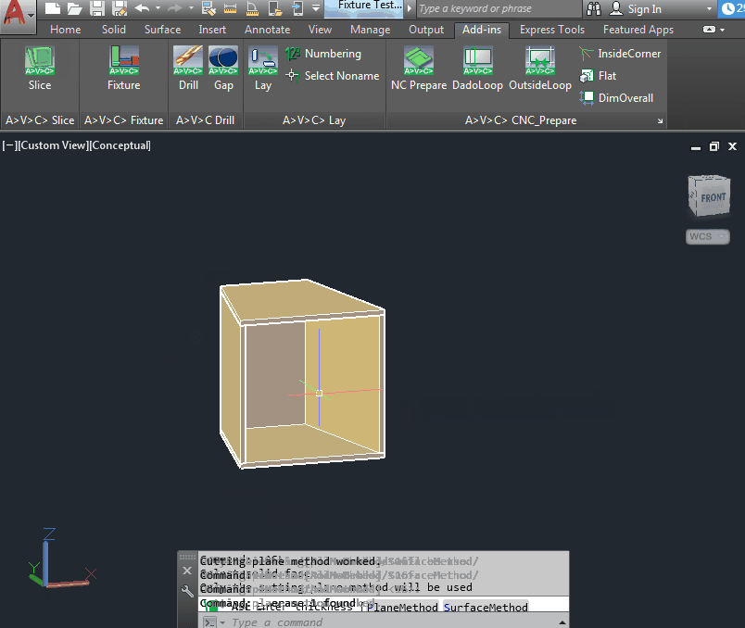Run the DimOverall tool
Viewport: 745px width, 628px height.
[x=616, y=98]
